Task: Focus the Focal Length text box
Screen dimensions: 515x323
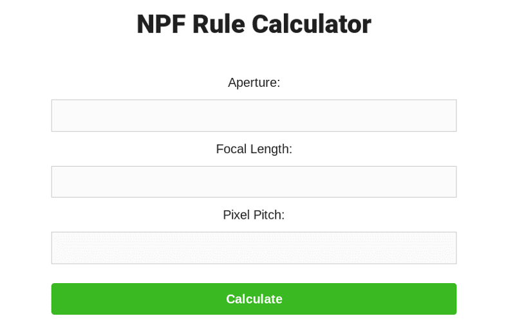Action: [x=254, y=182]
